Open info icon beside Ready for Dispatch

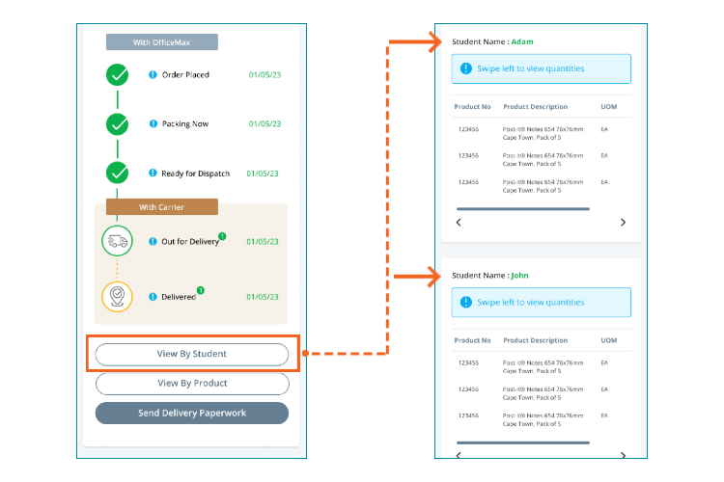tap(153, 173)
